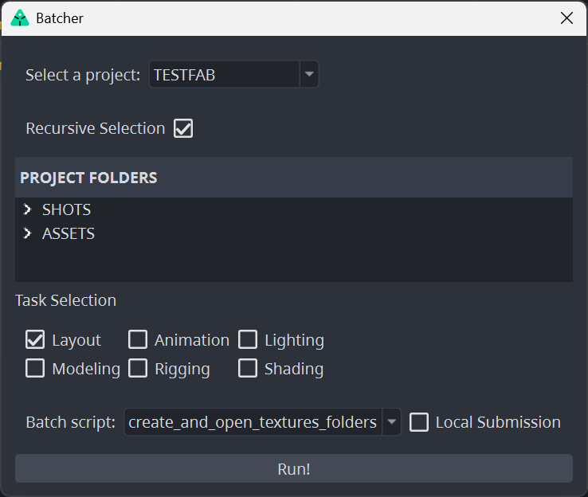This screenshot has width=588, height=497.
Task: Enable the Local Submission checkbox
Action: pyautogui.click(x=419, y=422)
